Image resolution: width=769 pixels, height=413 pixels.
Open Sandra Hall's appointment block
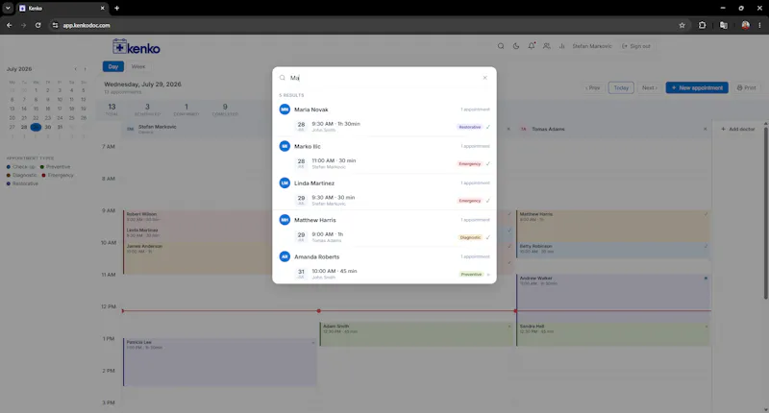click(613, 334)
